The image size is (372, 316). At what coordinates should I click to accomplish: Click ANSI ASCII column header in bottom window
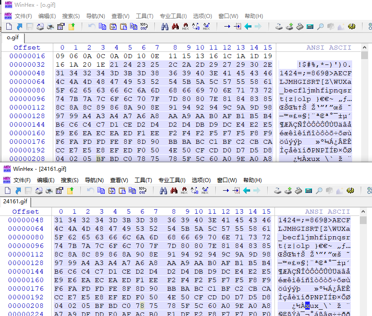tap(327, 211)
